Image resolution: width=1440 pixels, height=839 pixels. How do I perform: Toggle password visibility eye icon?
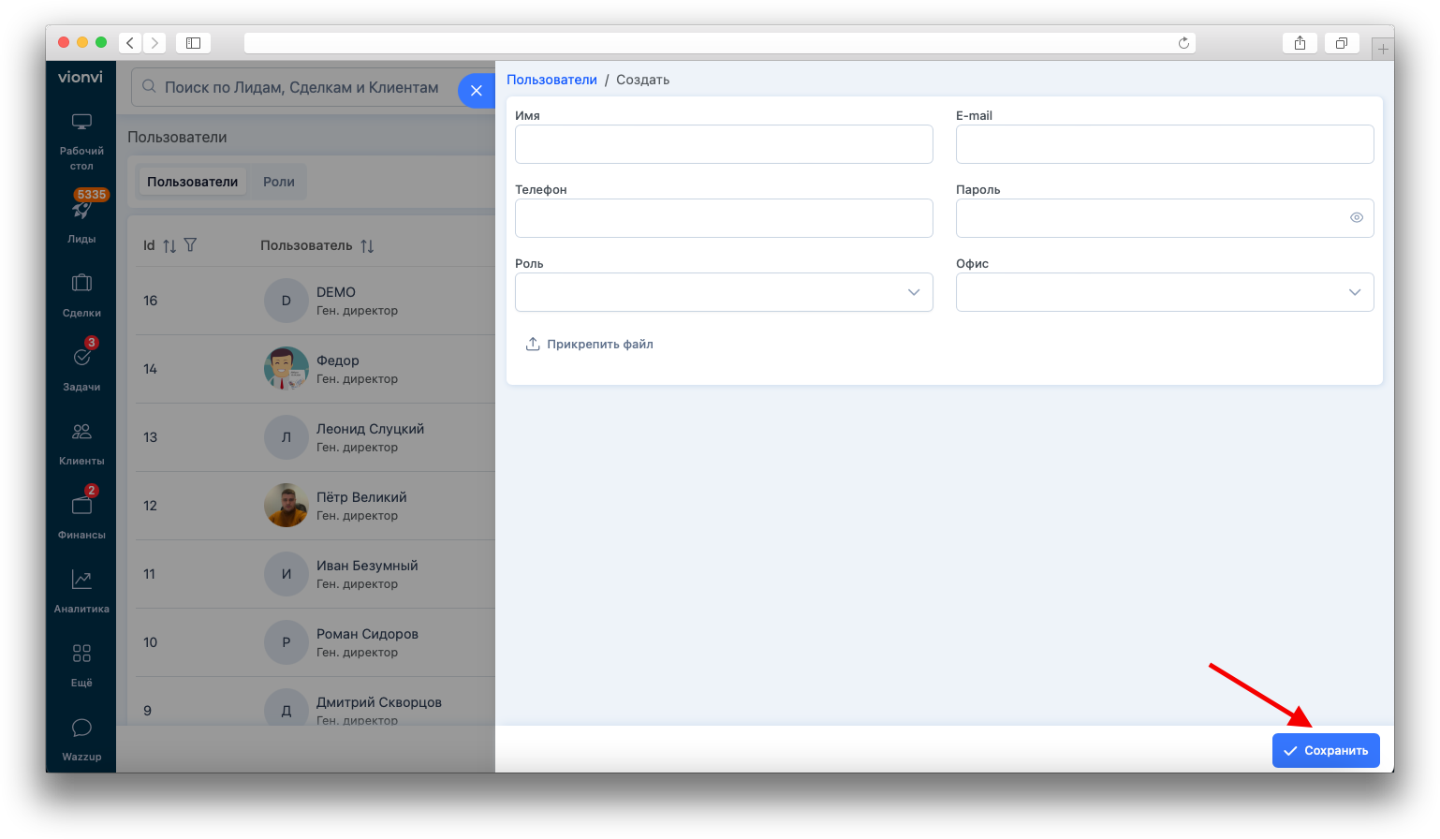[1356, 217]
